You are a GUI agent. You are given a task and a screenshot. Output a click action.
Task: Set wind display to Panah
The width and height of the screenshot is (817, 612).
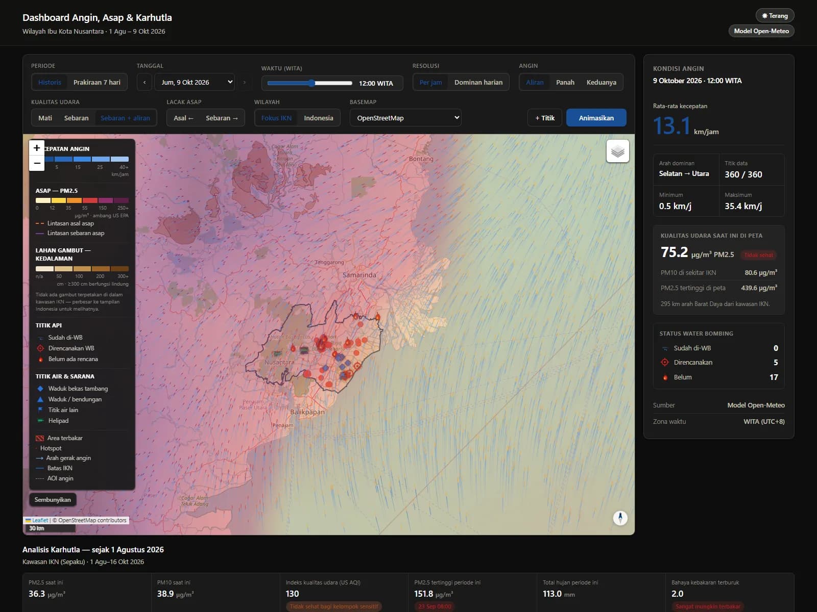click(565, 82)
